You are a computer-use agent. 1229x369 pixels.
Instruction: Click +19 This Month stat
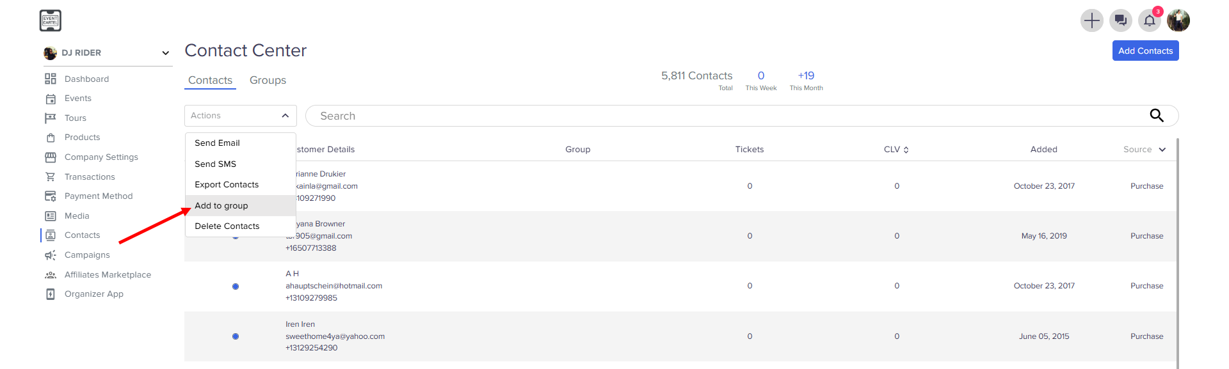(x=806, y=81)
